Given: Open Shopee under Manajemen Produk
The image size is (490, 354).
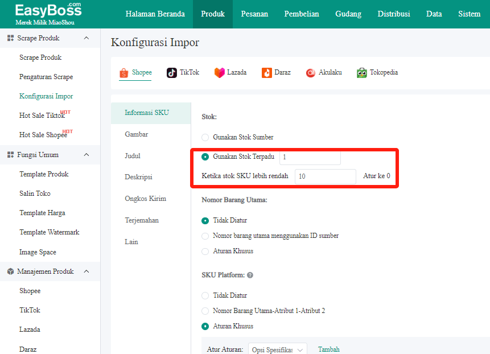Looking at the screenshot, I should (30, 291).
